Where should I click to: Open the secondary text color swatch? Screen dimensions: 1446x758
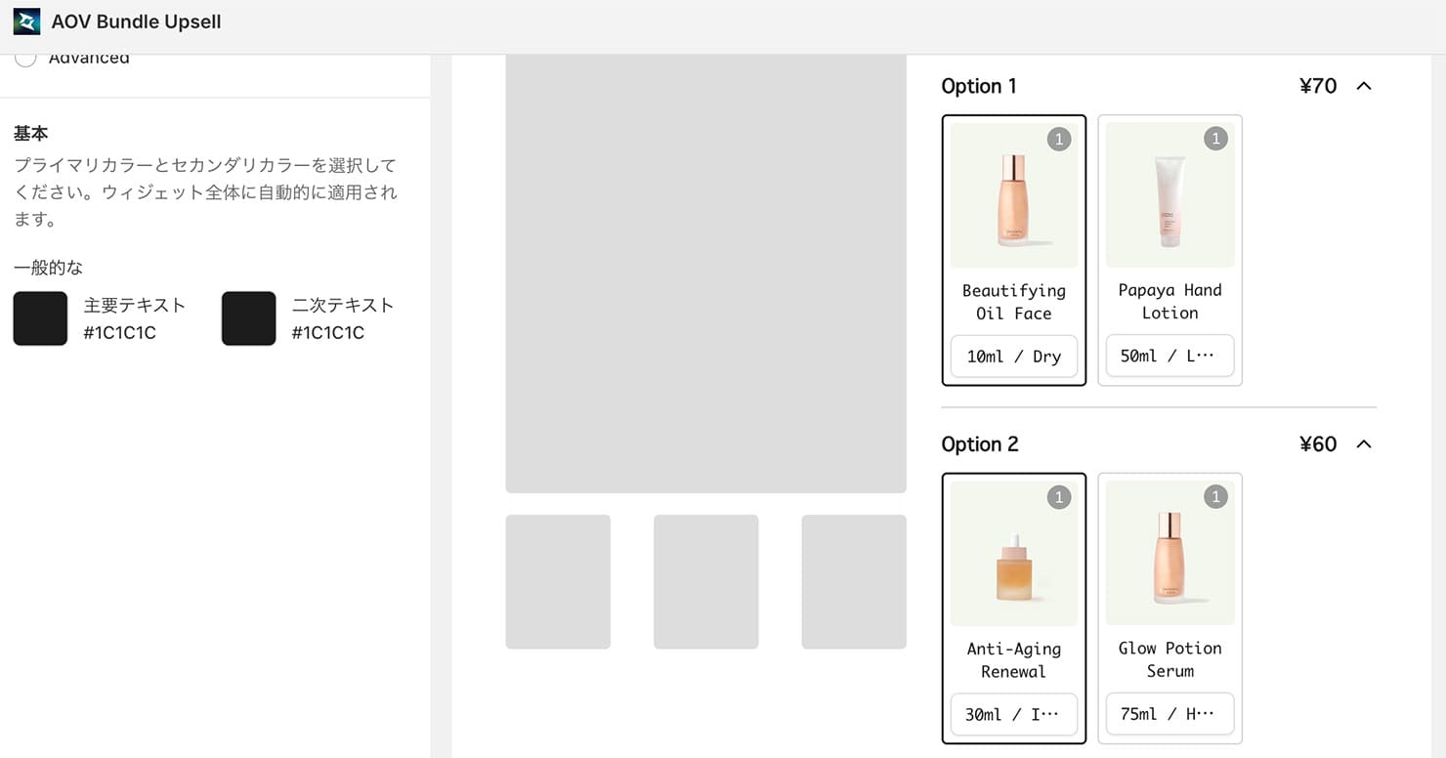[248, 318]
